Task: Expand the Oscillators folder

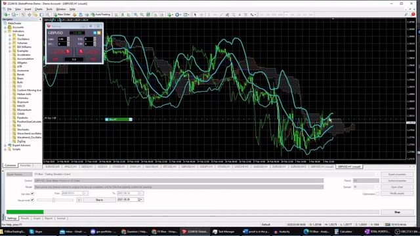Action: click(x=10, y=39)
